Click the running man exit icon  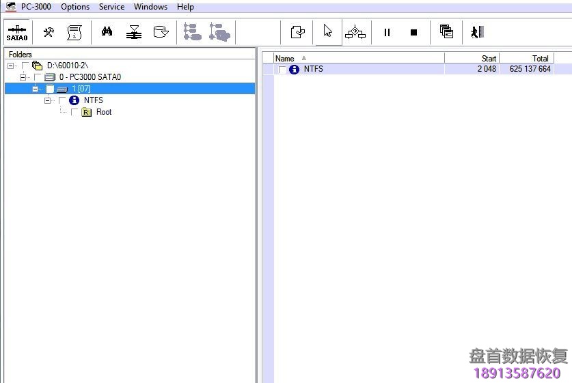tap(477, 32)
